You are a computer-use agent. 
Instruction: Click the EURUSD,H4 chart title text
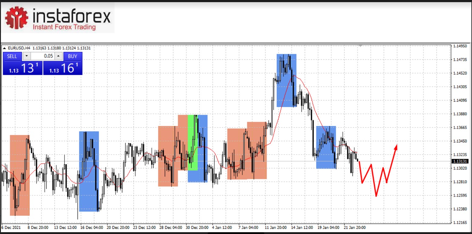[19, 48]
